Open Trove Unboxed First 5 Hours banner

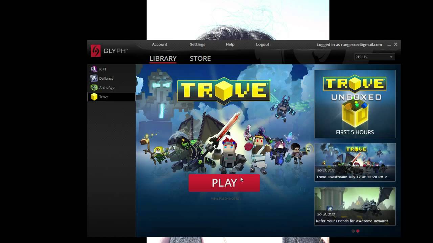coord(355,104)
